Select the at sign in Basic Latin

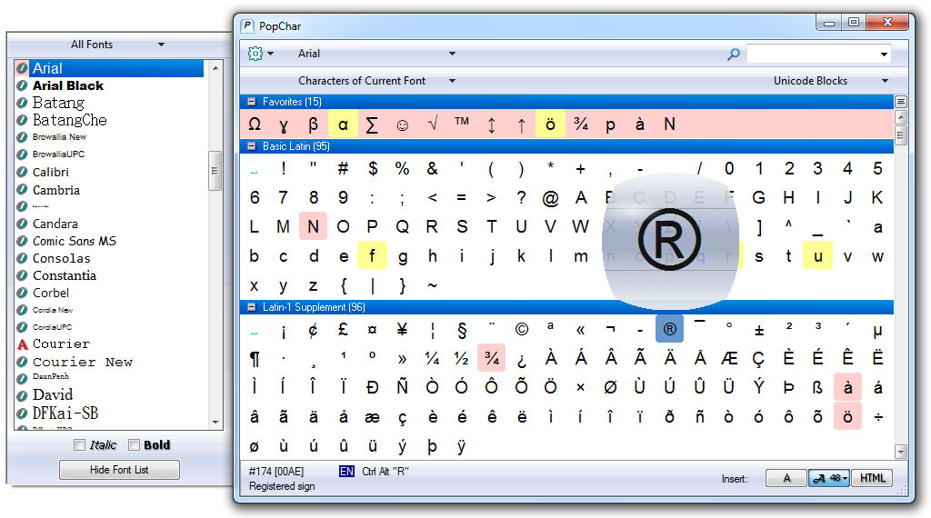(x=550, y=197)
